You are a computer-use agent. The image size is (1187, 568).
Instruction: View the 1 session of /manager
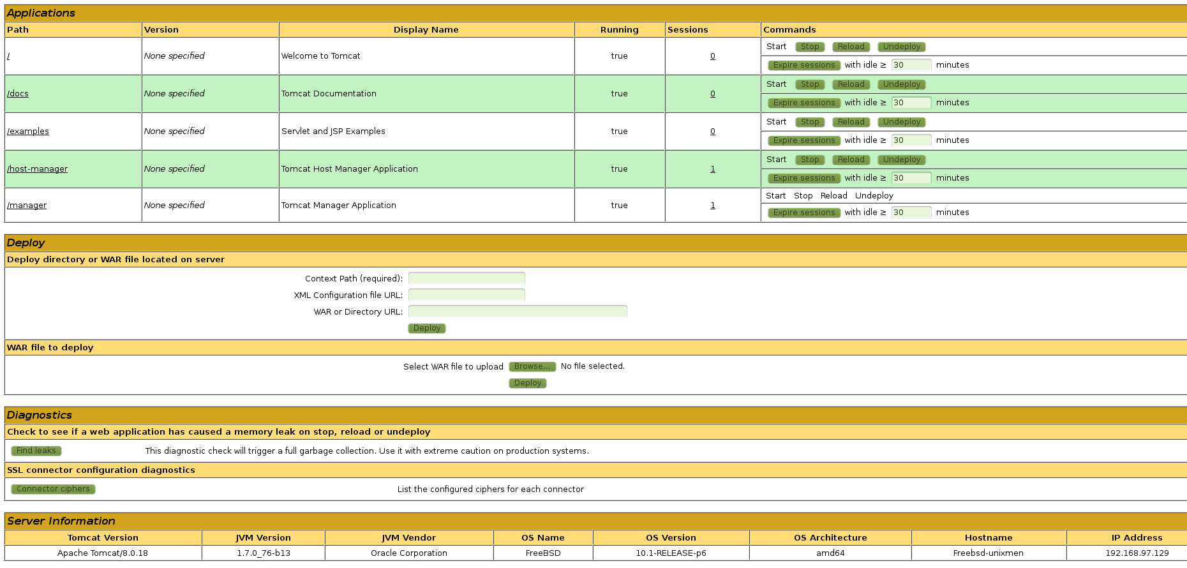(713, 206)
